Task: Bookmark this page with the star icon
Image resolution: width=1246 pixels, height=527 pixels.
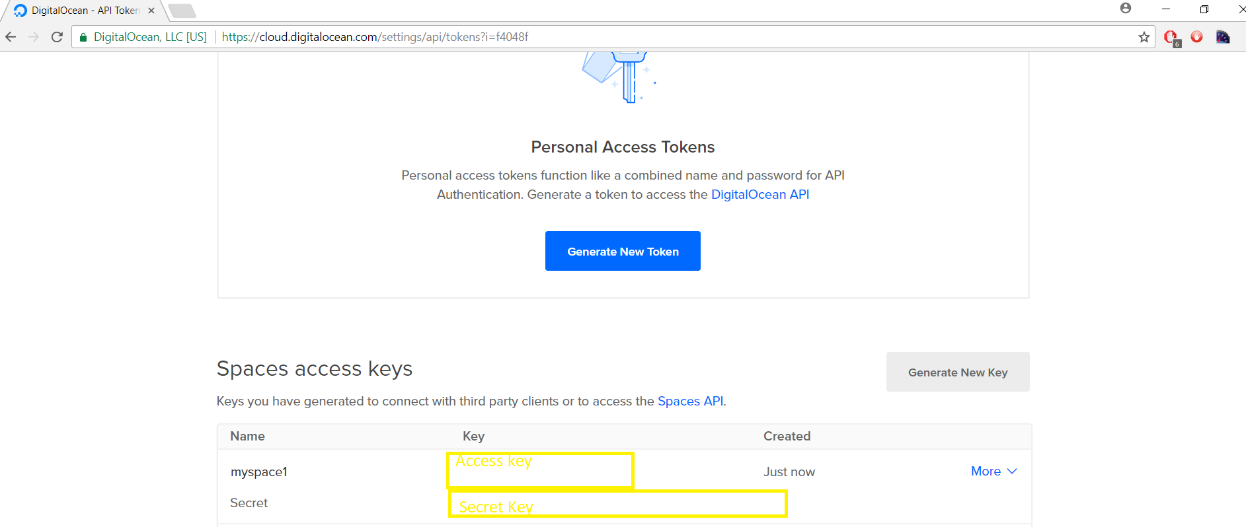Action: point(1144,37)
